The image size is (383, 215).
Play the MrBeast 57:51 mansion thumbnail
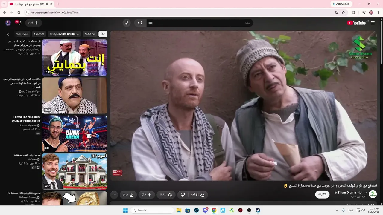pyautogui.click(x=75, y=171)
